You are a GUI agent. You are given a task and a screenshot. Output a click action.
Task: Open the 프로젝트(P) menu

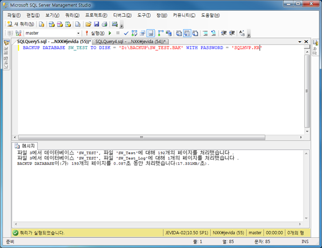pyautogui.click(x=96, y=15)
